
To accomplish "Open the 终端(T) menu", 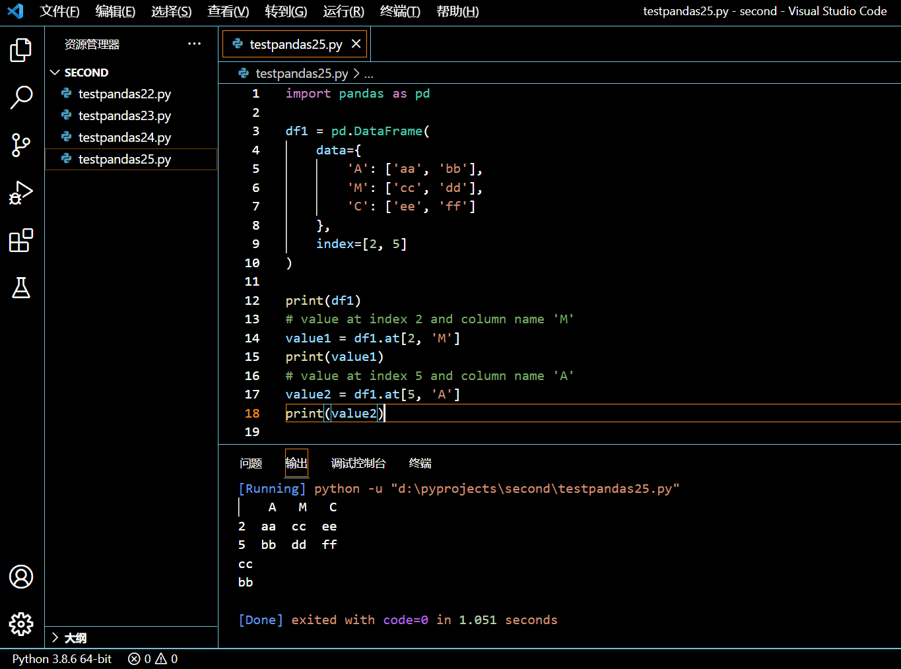I will (400, 11).
